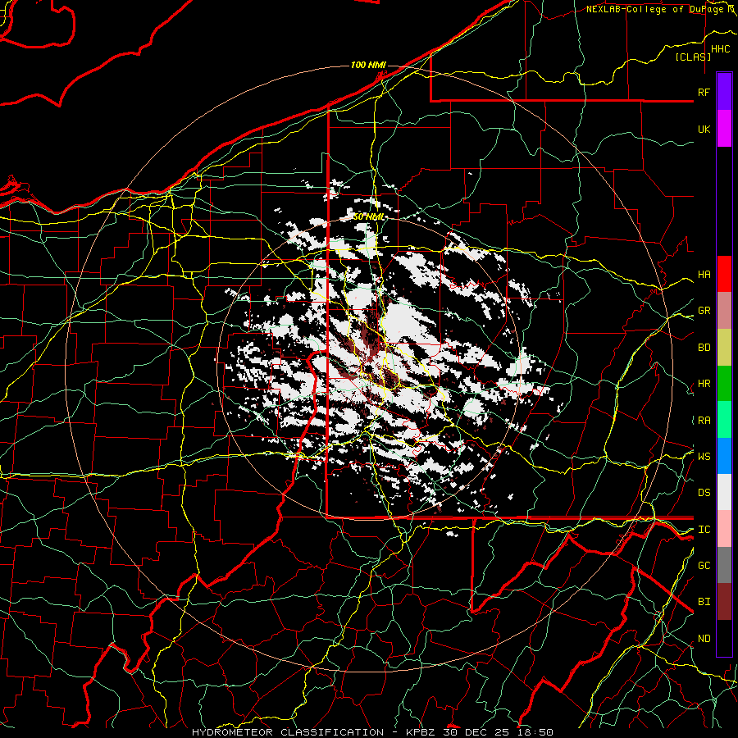Image resolution: width=738 pixels, height=738 pixels.
Task: Click the UK magenta legend swatch
Action: [x=724, y=129]
